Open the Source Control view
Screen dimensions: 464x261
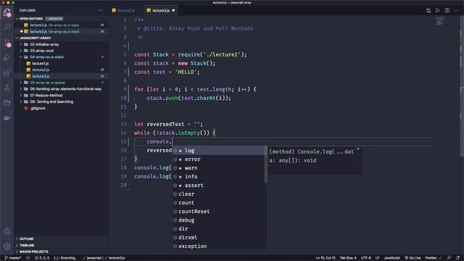pos(7,43)
